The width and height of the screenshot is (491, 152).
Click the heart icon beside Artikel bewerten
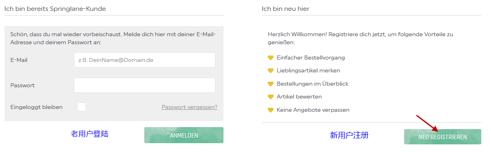click(271, 97)
